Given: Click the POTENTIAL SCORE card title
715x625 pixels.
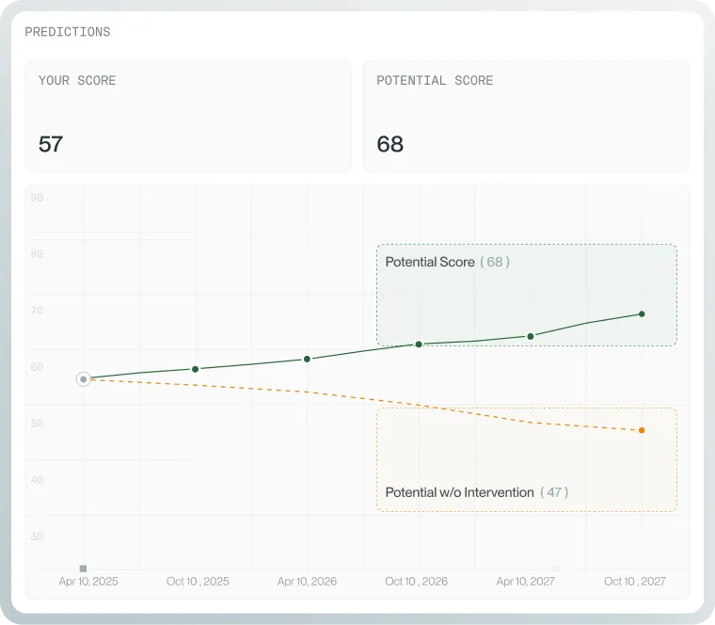Looking at the screenshot, I should point(435,81).
